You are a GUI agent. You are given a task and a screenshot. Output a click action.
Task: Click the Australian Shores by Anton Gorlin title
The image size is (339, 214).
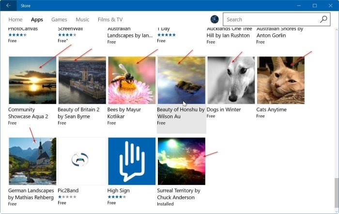(x=280, y=32)
